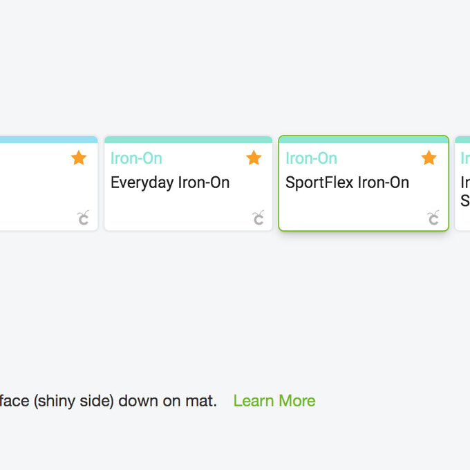Select the SportFlex Iron-On material name
This screenshot has height=470, width=470.
click(x=347, y=182)
